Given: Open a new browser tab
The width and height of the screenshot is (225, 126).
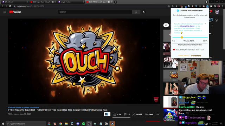Looking at the screenshot, I should [116, 2].
